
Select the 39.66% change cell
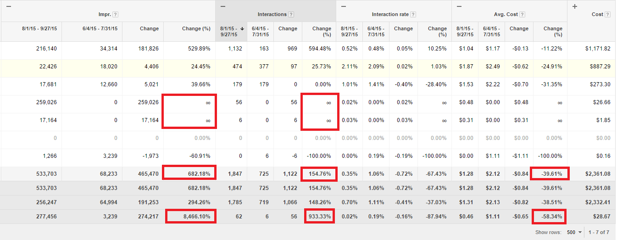click(201, 84)
